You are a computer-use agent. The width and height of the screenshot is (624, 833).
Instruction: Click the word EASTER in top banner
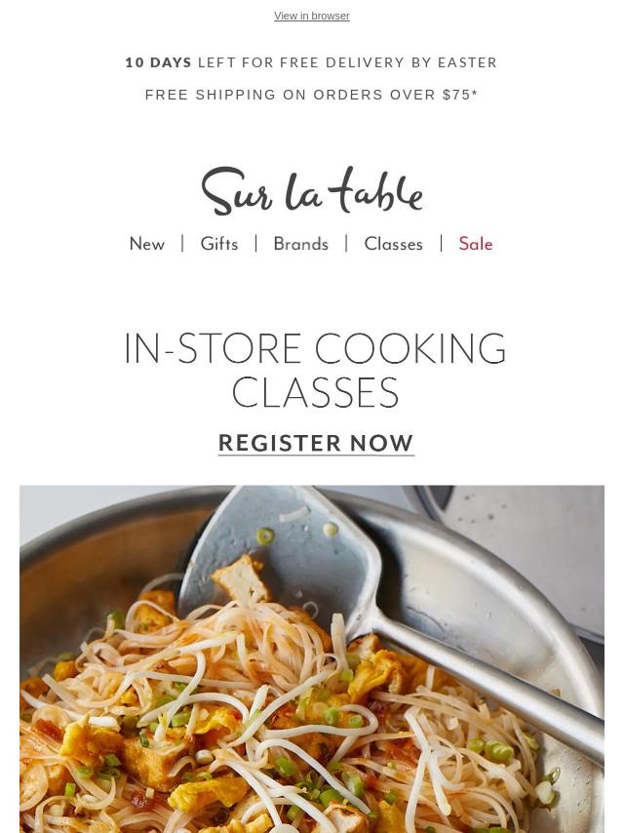click(467, 62)
